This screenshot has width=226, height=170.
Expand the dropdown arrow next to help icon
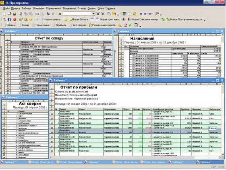118,15
